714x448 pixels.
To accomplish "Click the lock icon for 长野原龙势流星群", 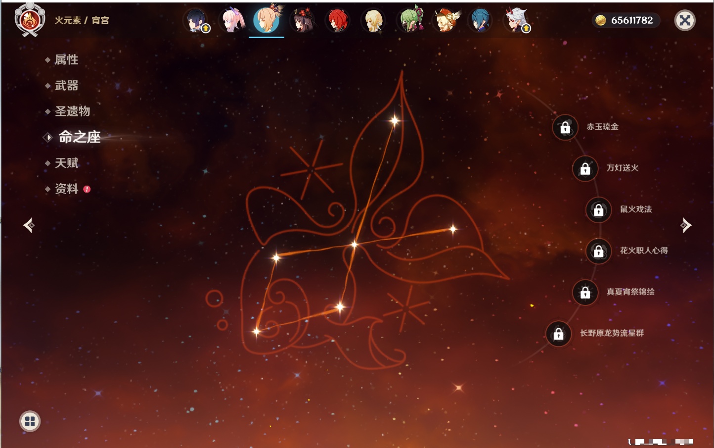I will [x=558, y=334].
